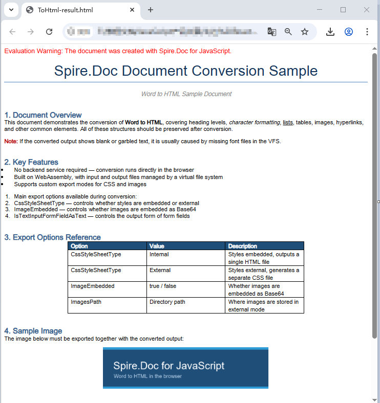Image resolution: width=380 pixels, height=403 pixels.
Task: Open the user profile icon
Action: click(349, 32)
